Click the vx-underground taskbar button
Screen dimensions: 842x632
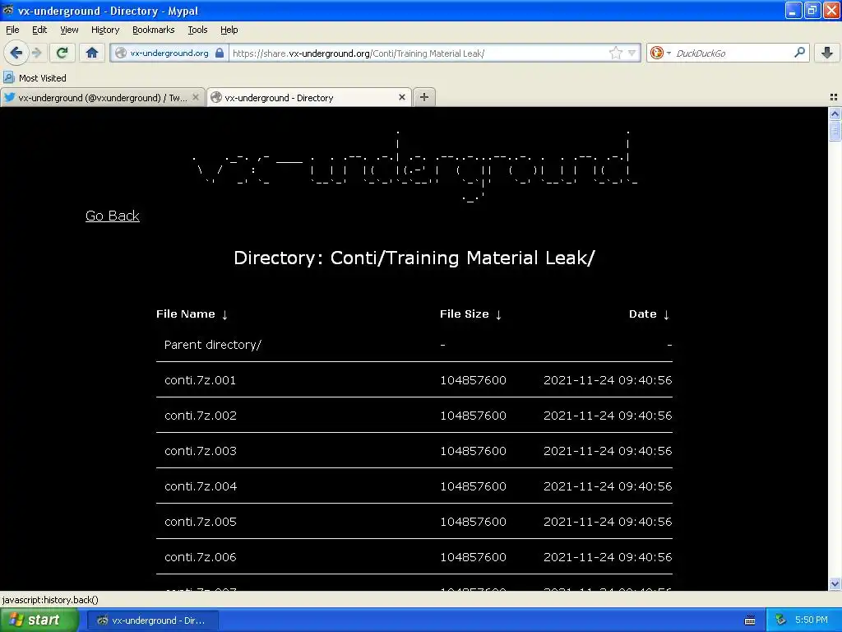click(x=152, y=620)
